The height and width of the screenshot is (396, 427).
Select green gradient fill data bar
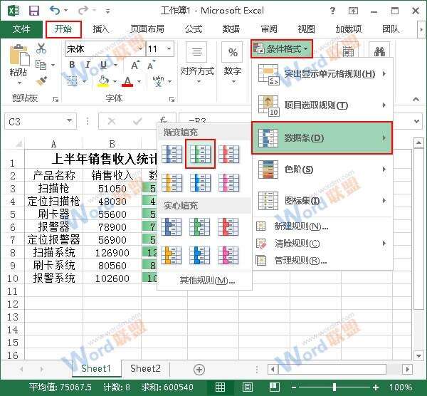pyautogui.click(x=200, y=155)
